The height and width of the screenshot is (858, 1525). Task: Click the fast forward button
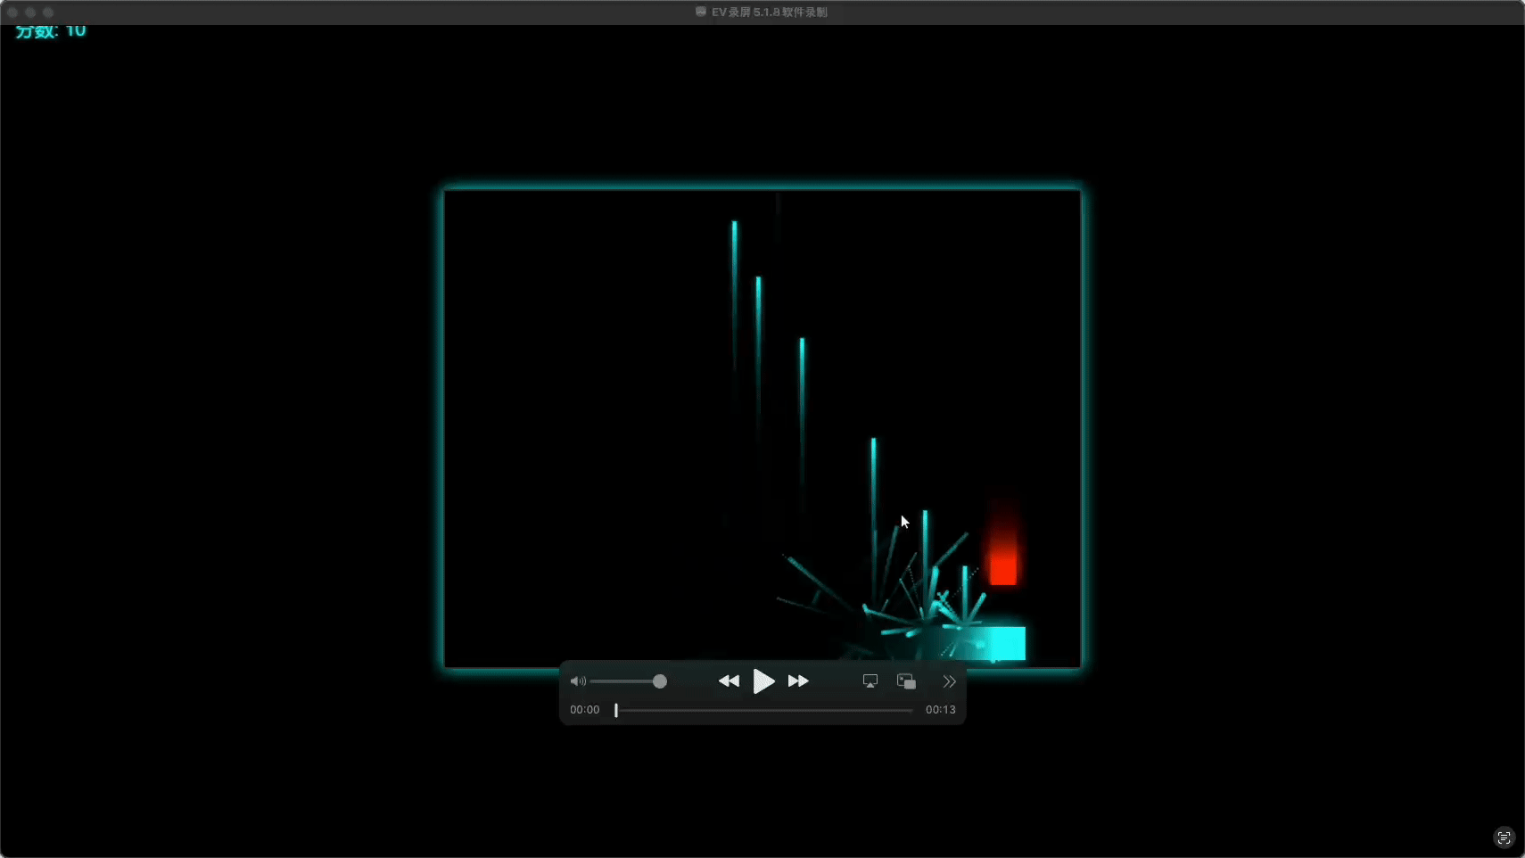pos(798,681)
